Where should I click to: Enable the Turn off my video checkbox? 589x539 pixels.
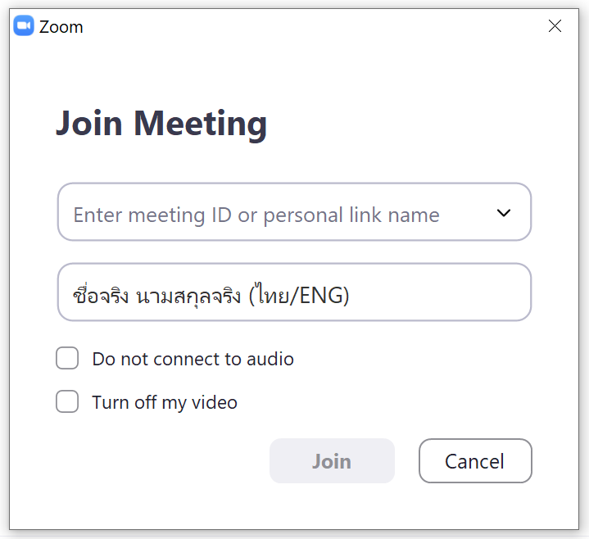(x=67, y=402)
